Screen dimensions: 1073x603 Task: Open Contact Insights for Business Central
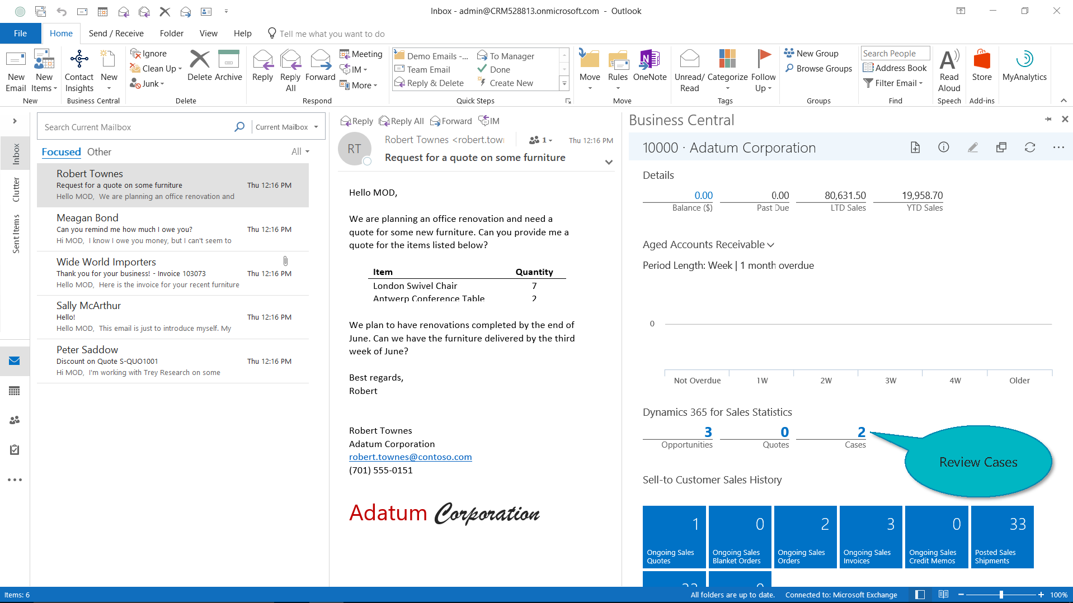click(x=79, y=70)
